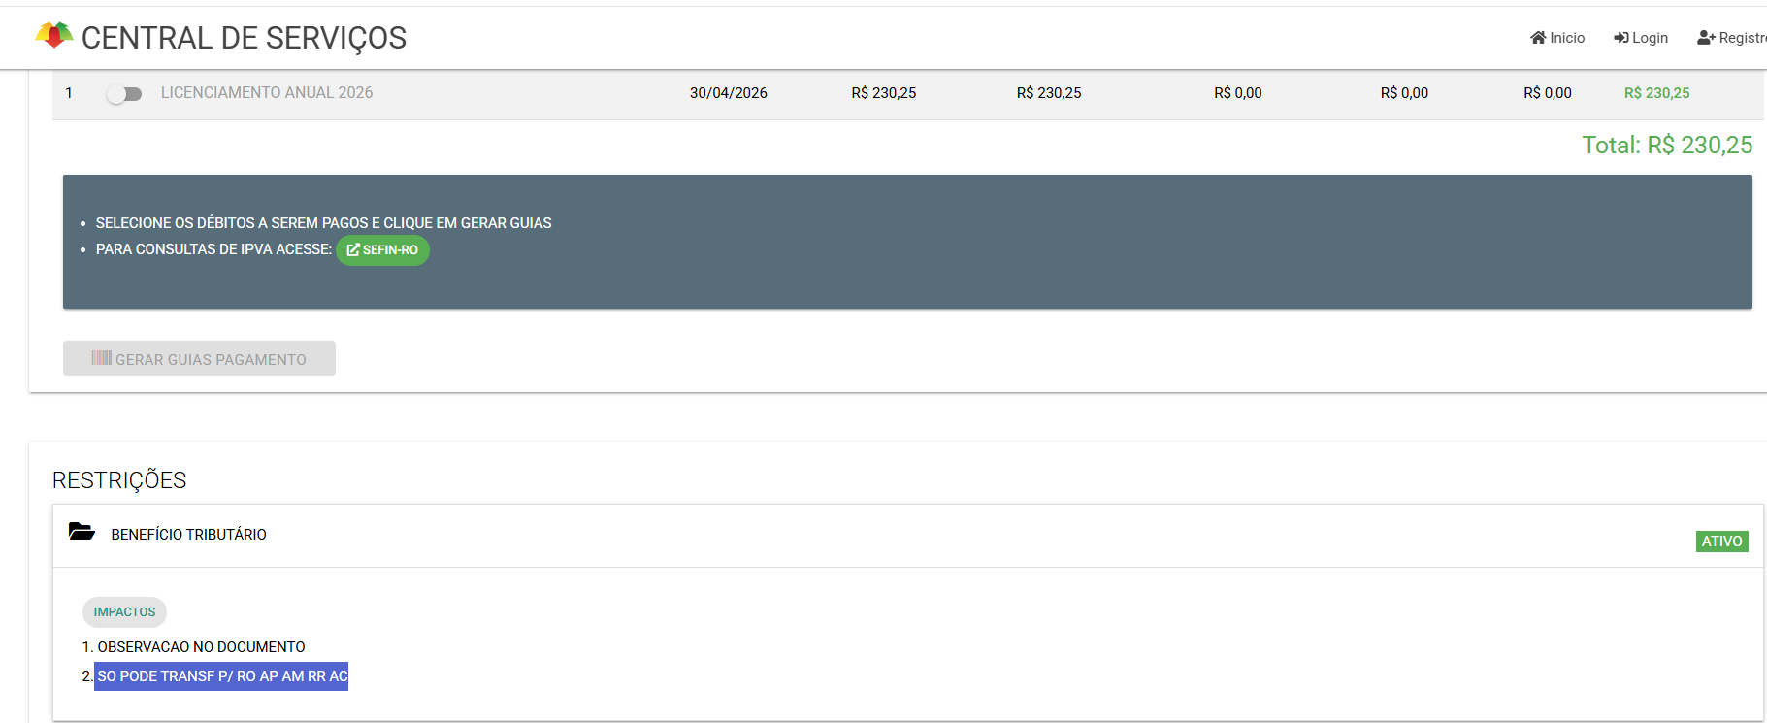Click the home icon beside Inicio
This screenshot has height=723, width=1767.
point(1538,38)
